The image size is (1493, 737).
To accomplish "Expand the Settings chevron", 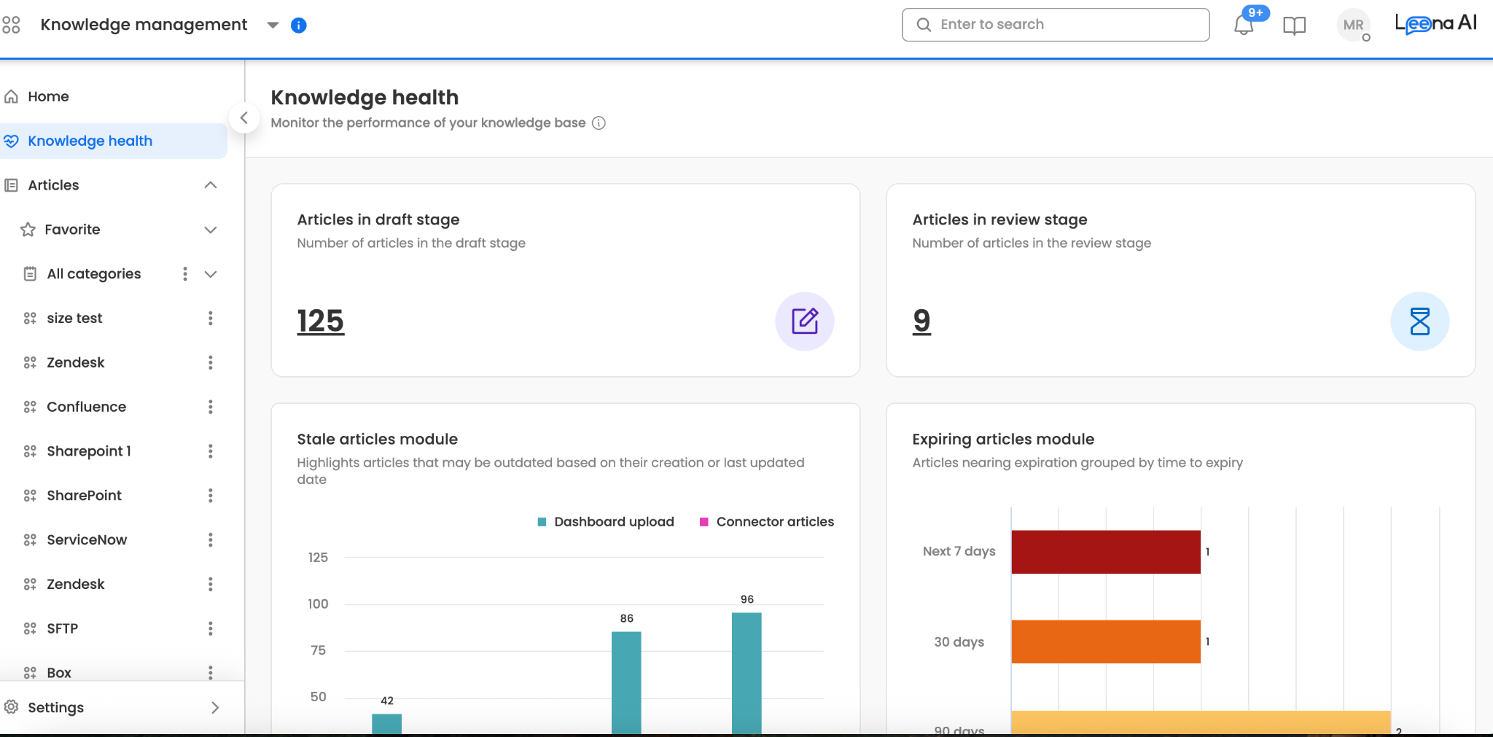I will click(x=215, y=708).
